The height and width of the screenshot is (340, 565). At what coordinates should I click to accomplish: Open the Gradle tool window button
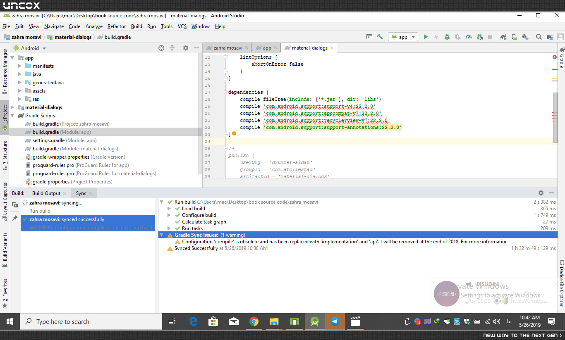[561, 58]
